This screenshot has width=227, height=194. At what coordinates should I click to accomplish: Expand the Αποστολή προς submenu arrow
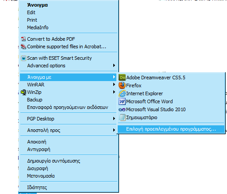point(114,130)
